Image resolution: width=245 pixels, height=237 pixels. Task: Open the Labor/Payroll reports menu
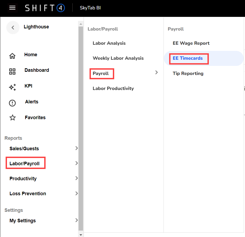pyautogui.click(x=25, y=164)
